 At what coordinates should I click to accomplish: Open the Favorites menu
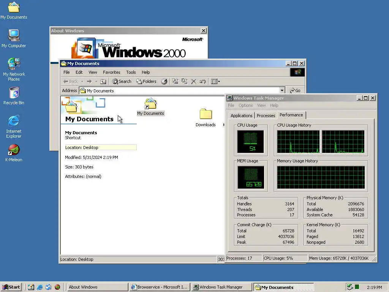click(112, 72)
